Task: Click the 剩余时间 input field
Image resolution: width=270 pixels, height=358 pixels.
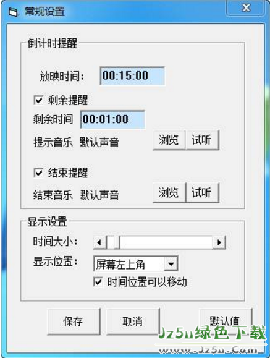Action: [x=112, y=119]
